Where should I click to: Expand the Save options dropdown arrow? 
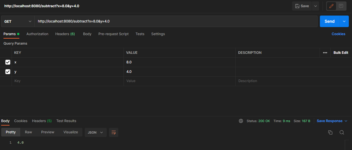point(315,6)
